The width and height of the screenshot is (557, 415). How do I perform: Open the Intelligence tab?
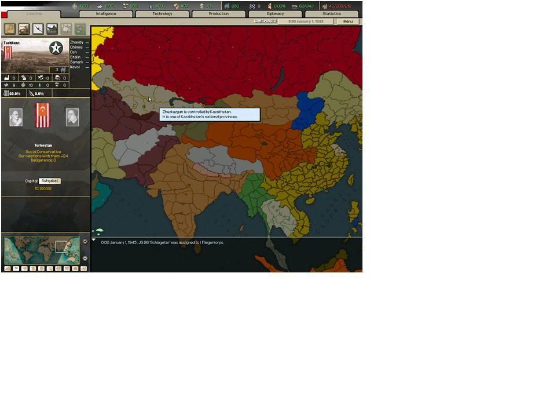coord(106,13)
